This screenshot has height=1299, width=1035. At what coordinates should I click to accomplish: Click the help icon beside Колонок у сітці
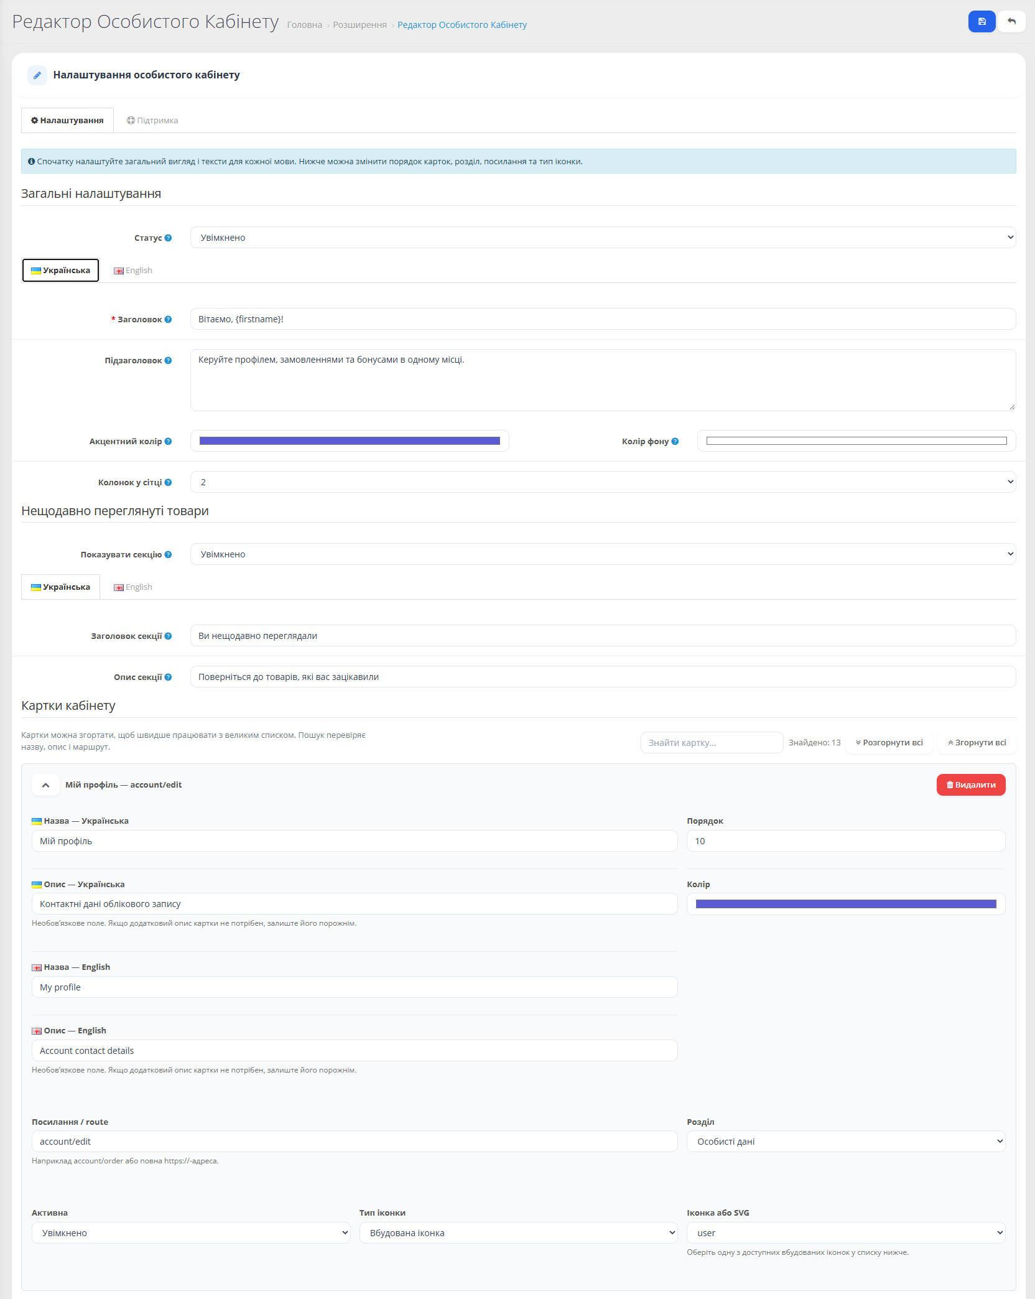169,482
